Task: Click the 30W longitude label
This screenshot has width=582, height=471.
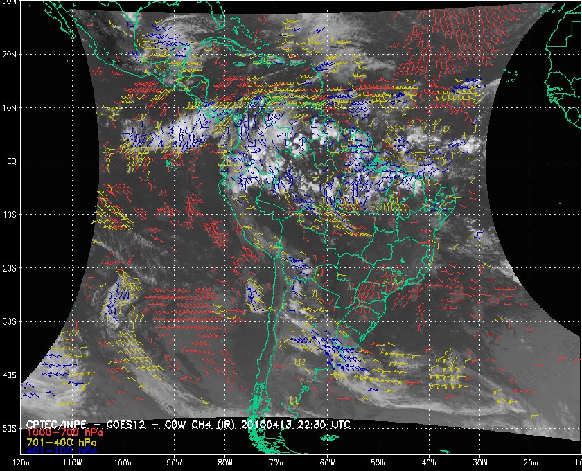Action: (x=480, y=463)
